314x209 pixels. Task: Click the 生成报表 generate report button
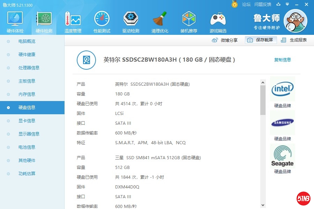click(x=294, y=40)
